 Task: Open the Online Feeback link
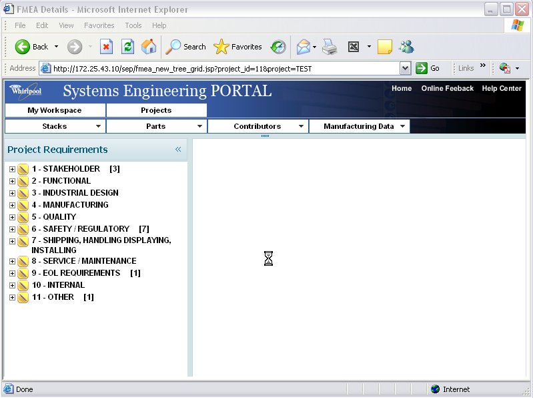[x=448, y=88]
